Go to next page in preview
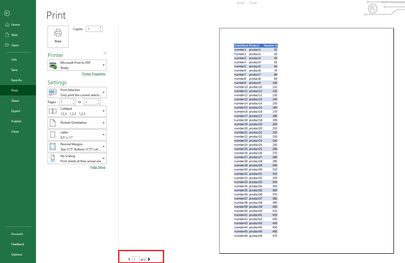This screenshot has width=405, height=263. (149, 259)
